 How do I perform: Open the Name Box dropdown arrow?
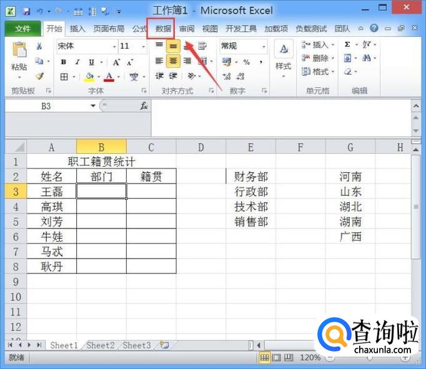point(93,106)
